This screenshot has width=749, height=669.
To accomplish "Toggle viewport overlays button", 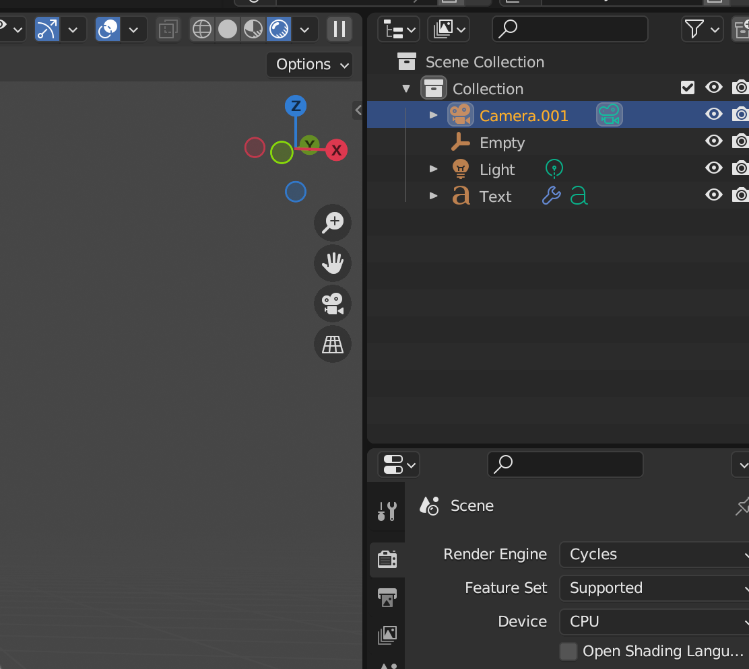I will coord(108,30).
